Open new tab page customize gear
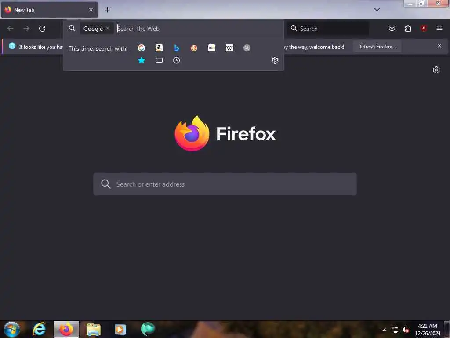The height and width of the screenshot is (338, 450). [x=436, y=70]
